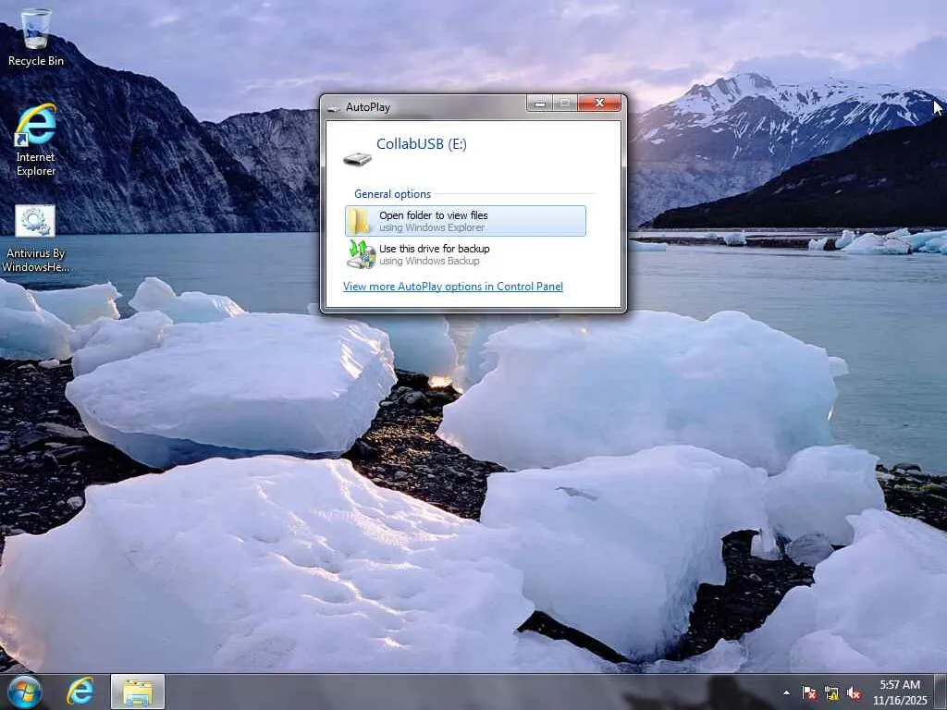This screenshot has height=710, width=947.
Task: Launch Internet Explorer from the taskbar
Action: click(80, 692)
